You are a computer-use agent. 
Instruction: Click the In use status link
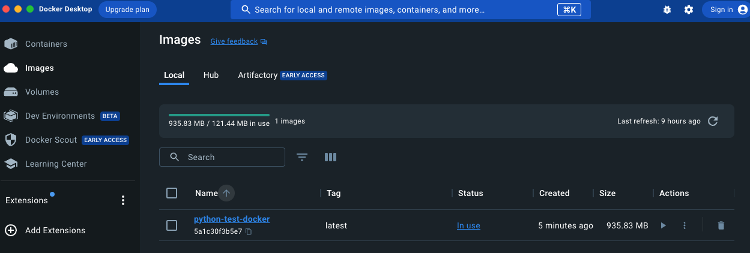pos(468,226)
